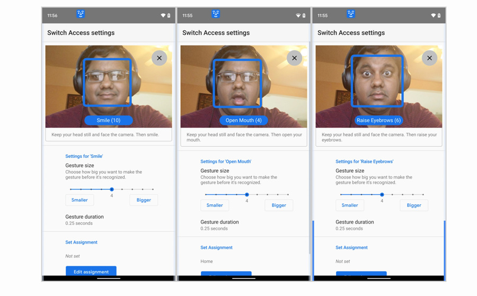This screenshot has height=296, width=477.
Task: Close the Raise Eyebrows camera preview
Action: tap(429, 58)
